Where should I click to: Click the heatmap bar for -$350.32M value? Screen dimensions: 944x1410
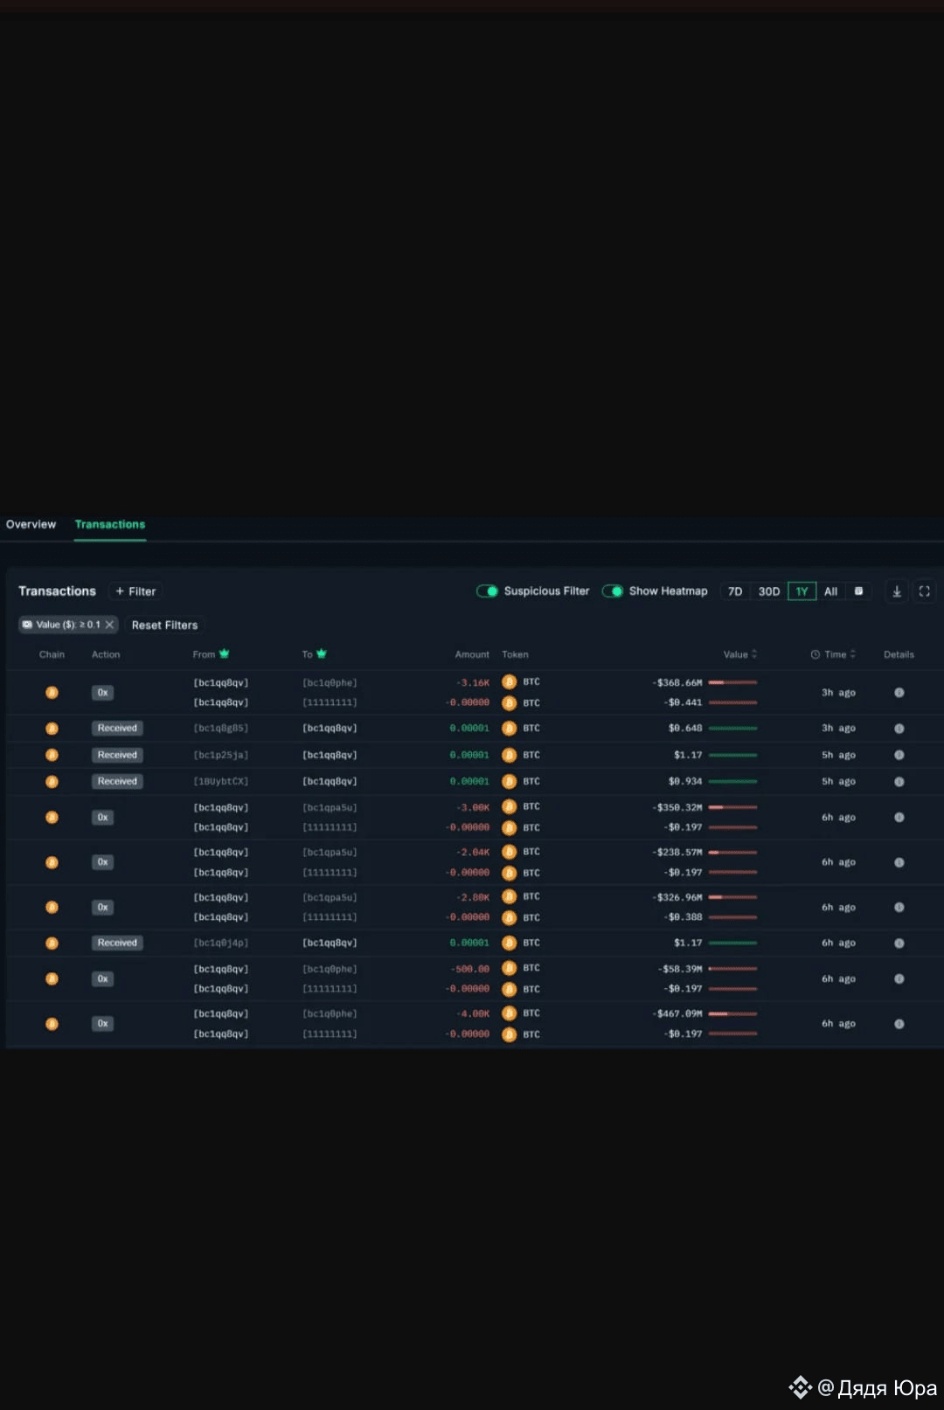click(732, 807)
